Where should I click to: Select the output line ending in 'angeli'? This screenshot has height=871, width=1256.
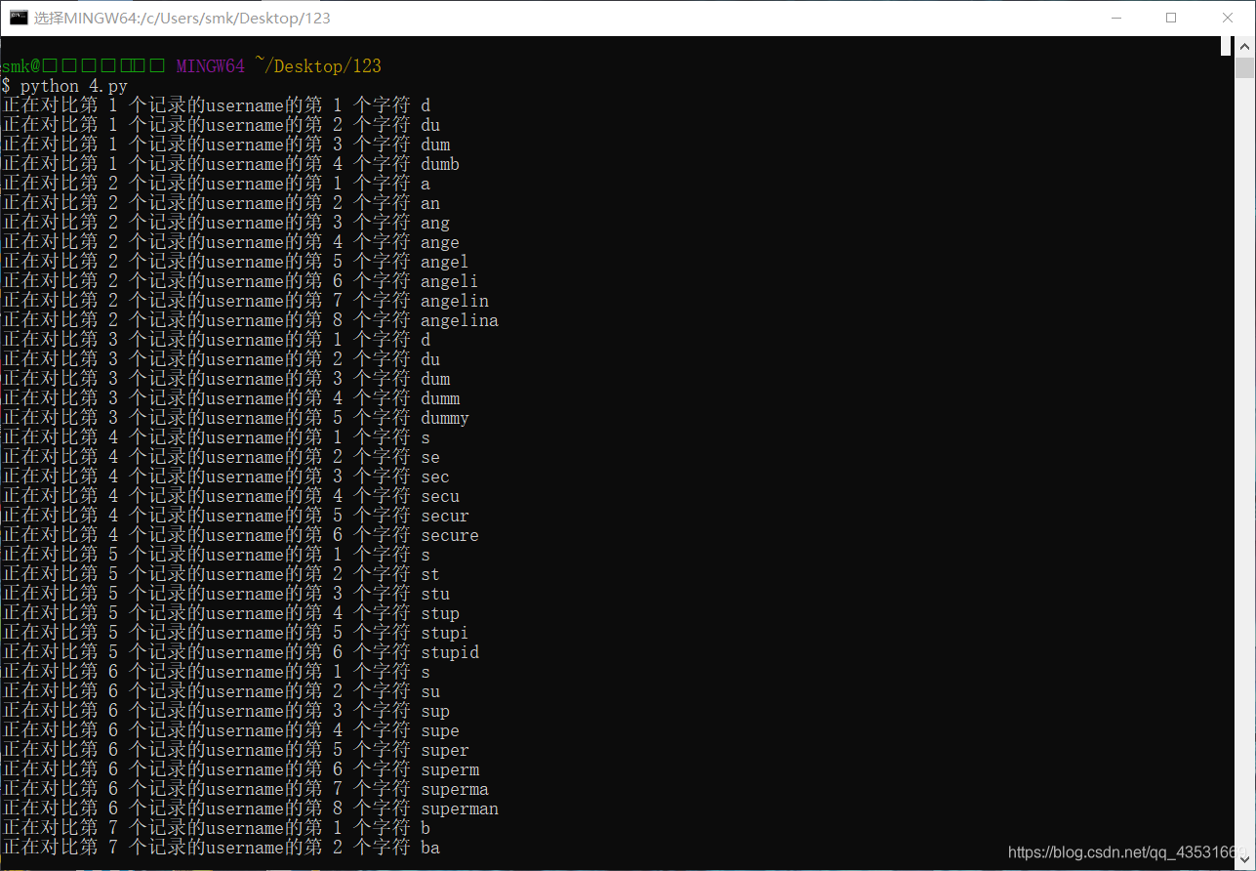pos(240,281)
